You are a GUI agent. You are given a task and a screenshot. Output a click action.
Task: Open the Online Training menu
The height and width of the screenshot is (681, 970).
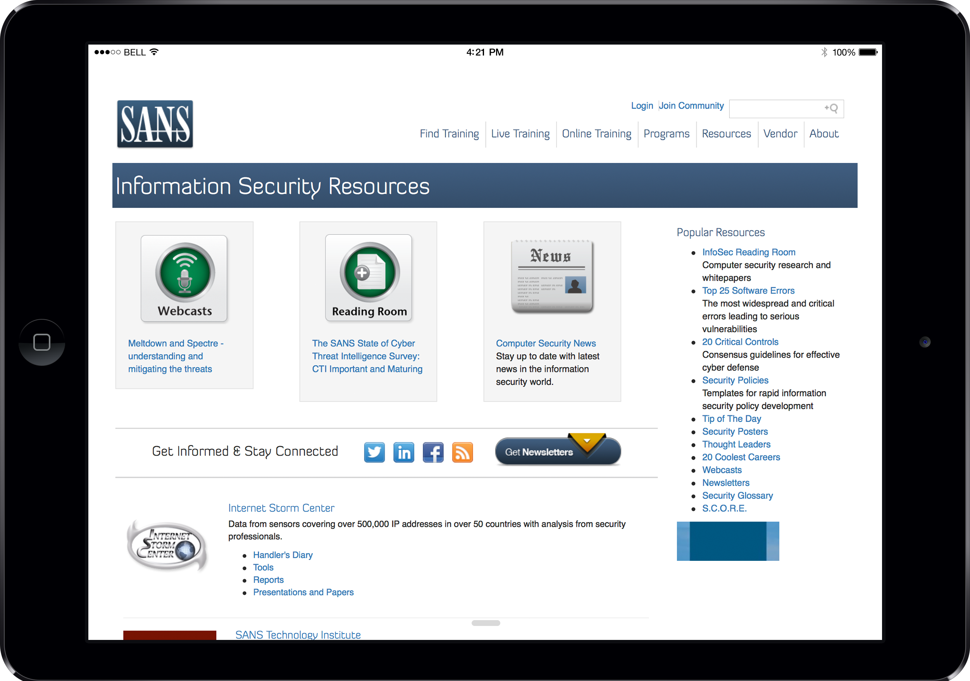(596, 133)
